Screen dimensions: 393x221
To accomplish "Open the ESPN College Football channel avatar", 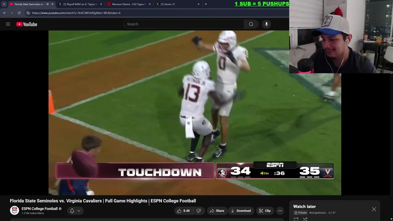I will click(14, 211).
